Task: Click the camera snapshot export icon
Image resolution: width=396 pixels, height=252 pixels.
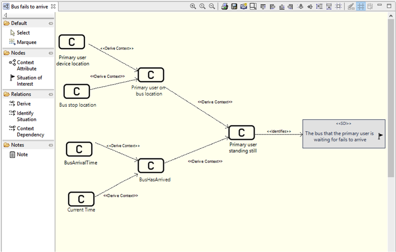Action: click(x=244, y=6)
